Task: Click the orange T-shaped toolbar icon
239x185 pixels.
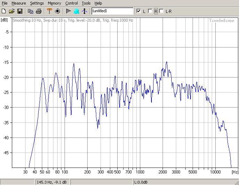Action: click(49, 11)
